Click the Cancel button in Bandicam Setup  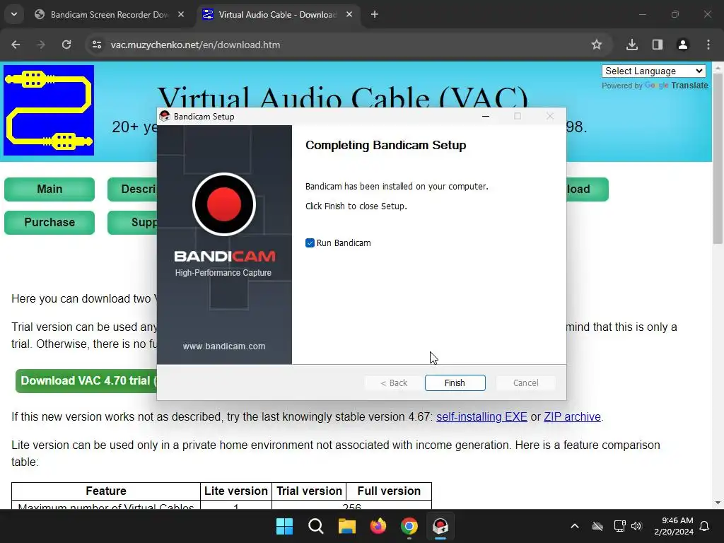pyautogui.click(x=525, y=383)
